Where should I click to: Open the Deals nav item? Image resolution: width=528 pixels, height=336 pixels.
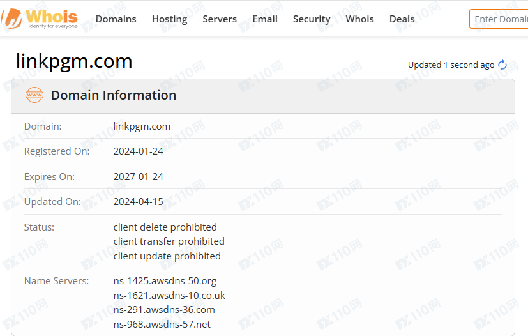[402, 19]
